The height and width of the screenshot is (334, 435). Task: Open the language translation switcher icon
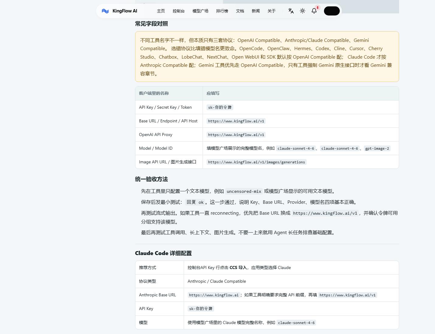tap(291, 11)
